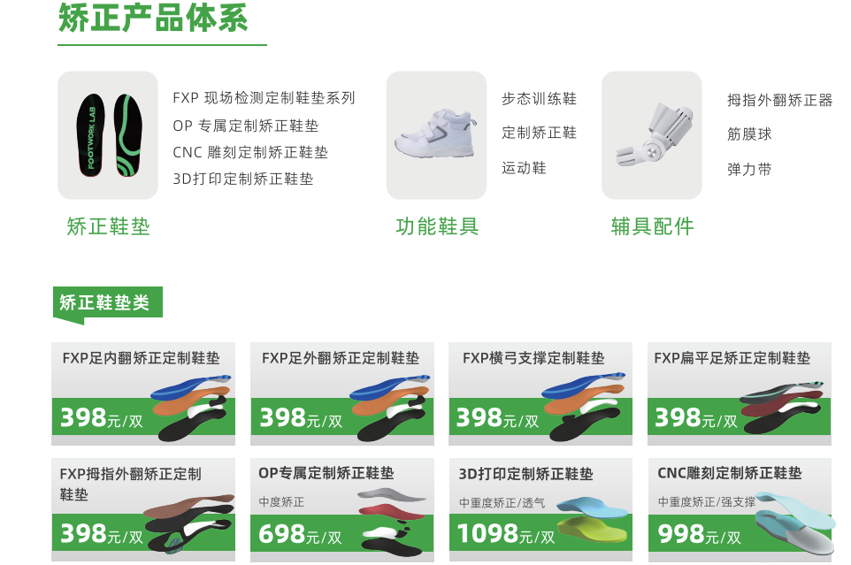Screen dimensions: 851x565
Task: Click 3D打印定制矫正鞋垫 list entry
Action: 243,179
